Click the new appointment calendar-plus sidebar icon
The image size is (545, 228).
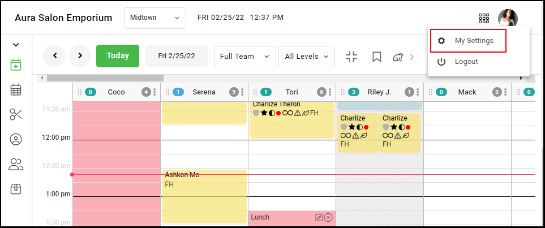pos(16,65)
